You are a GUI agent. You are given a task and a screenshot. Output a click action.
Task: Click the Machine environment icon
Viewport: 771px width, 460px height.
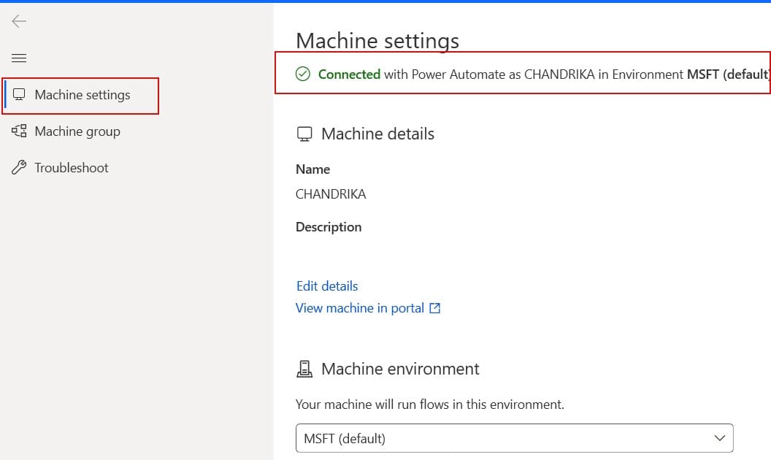click(305, 368)
